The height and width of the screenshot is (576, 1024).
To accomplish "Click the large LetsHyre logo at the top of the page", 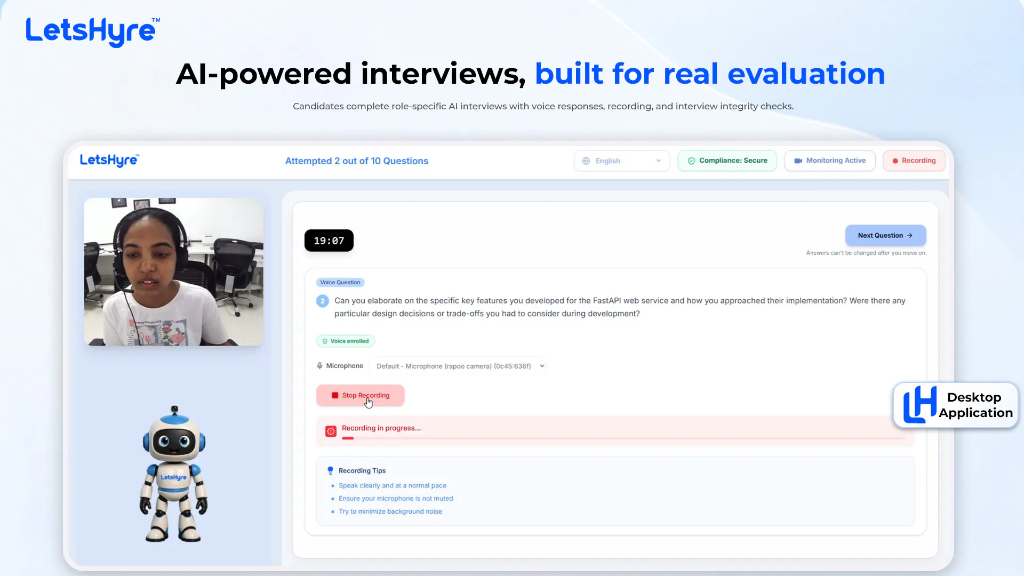I will [x=93, y=31].
